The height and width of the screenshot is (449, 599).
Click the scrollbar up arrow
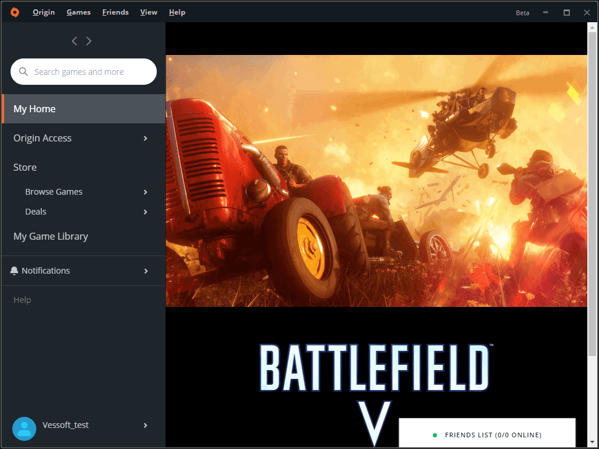592,27
